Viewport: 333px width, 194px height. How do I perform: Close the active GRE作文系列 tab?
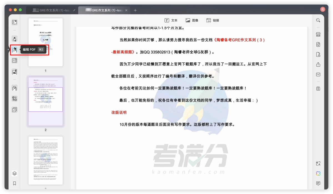point(126,10)
